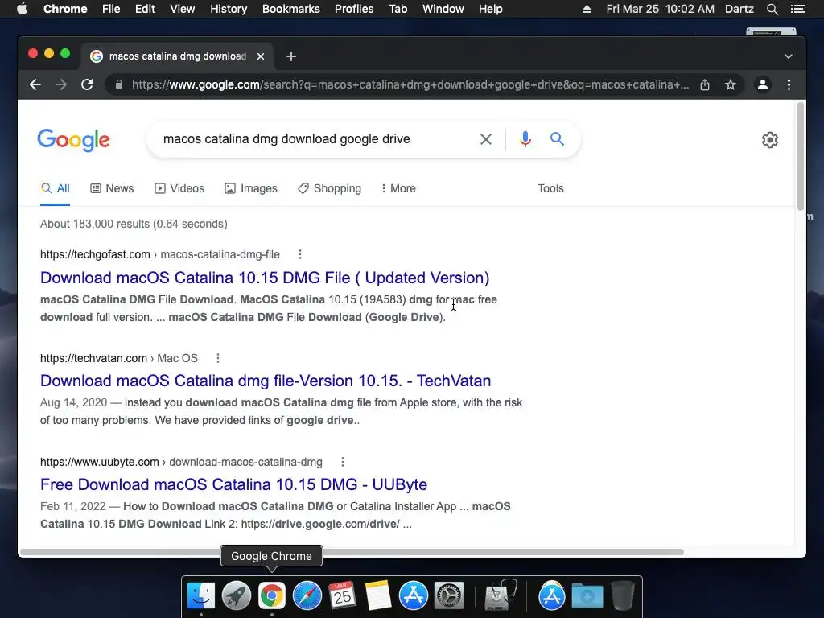Open the Apple menu
This screenshot has width=824, height=618.
22,9
